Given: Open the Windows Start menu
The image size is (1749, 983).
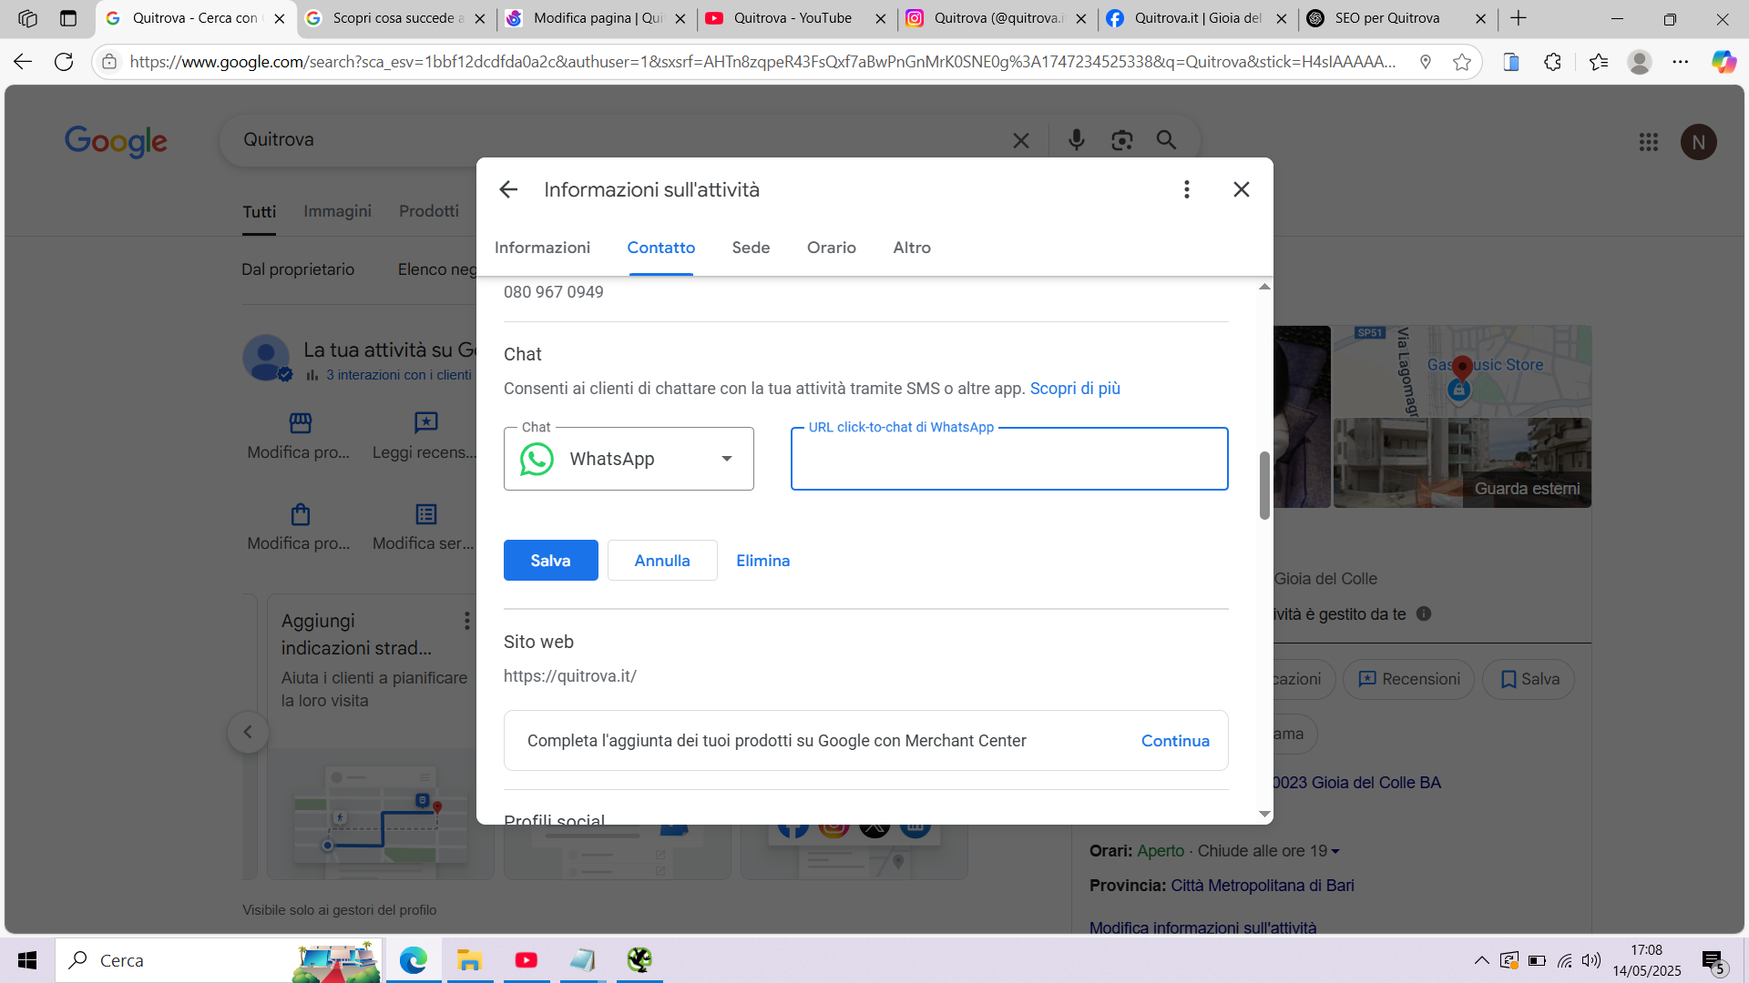Looking at the screenshot, I should (x=27, y=960).
